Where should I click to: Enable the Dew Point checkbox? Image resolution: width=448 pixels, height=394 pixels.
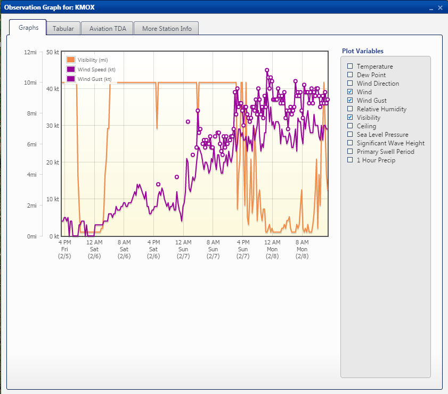point(350,75)
